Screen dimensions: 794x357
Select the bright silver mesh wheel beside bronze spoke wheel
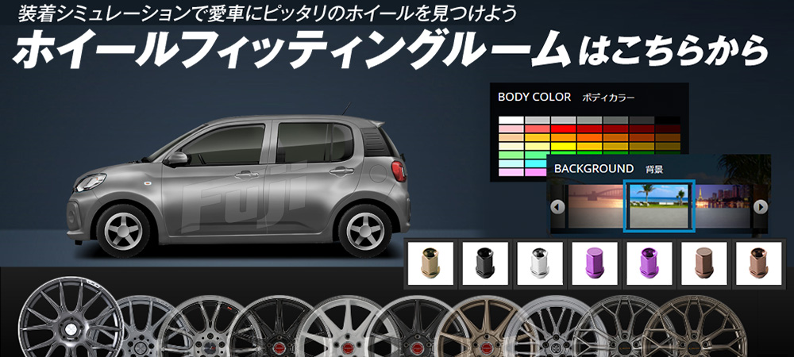557,328
